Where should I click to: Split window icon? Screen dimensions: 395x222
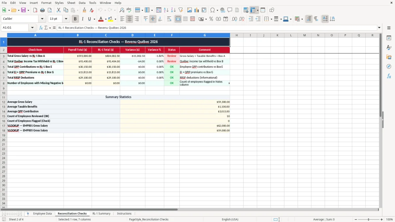point(263,10)
